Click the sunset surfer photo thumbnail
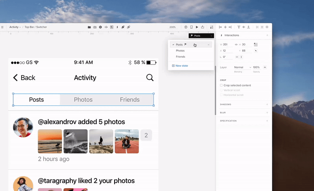Screen dimensions: 314x191 50,141
